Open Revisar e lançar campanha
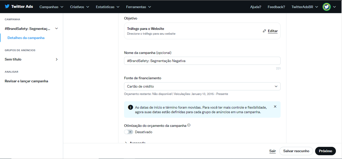Image resolution: width=342 pixels, height=159 pixels. [x=26, y=81]
